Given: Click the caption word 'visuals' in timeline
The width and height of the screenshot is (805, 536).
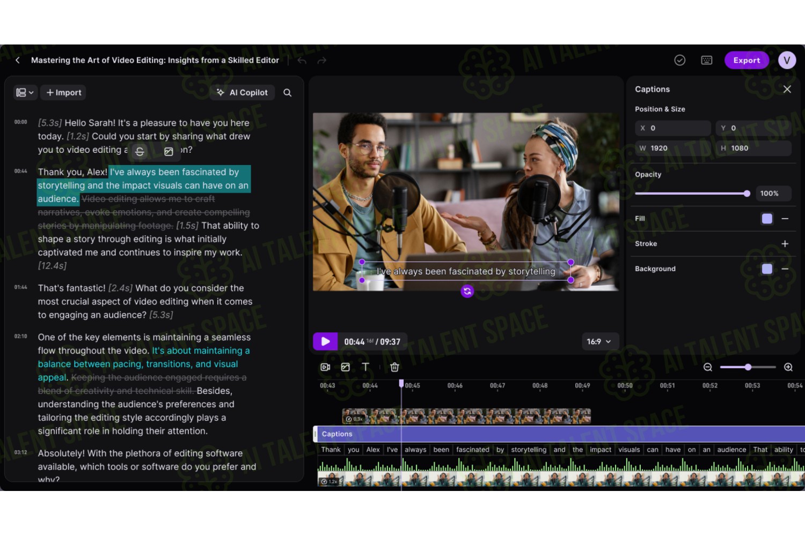Looking at the screenshot, I should [629, 450].
